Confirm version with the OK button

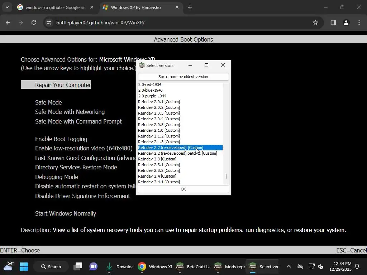(183, 189)
